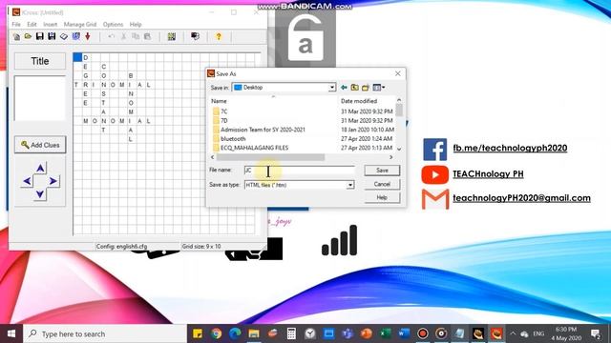The height and width of the screenshot is (343, 611).
Task: Click the Paste icon in JCross toolbar
Action: click(x=147, y=36)
